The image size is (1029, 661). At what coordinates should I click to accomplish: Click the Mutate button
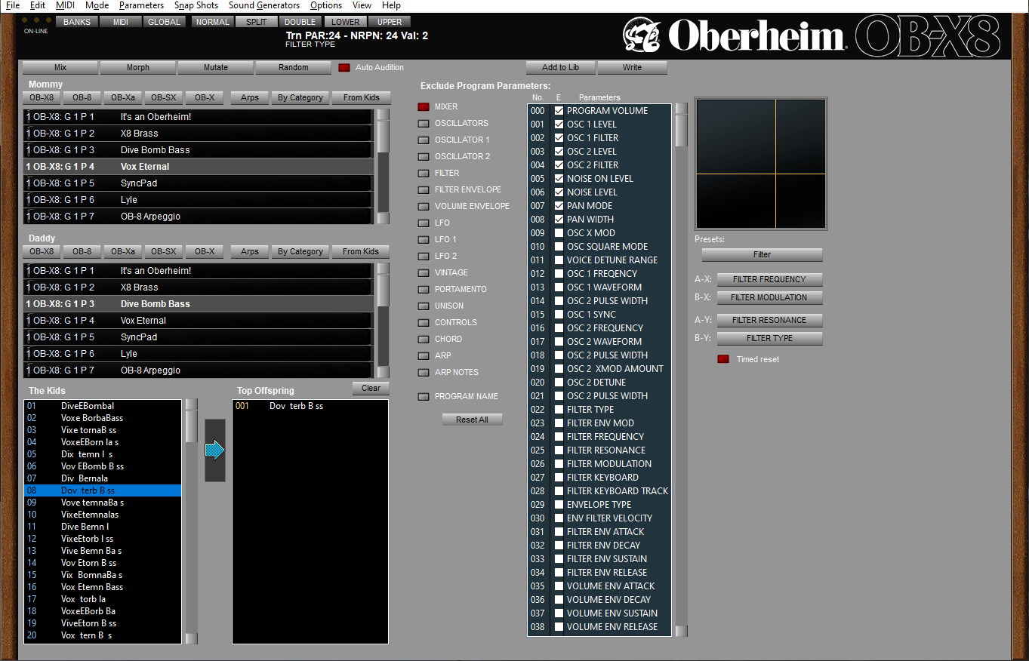(216, 67)
